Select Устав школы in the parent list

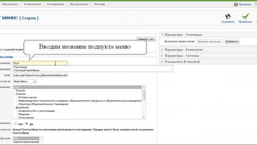click(x=26, y=118)
